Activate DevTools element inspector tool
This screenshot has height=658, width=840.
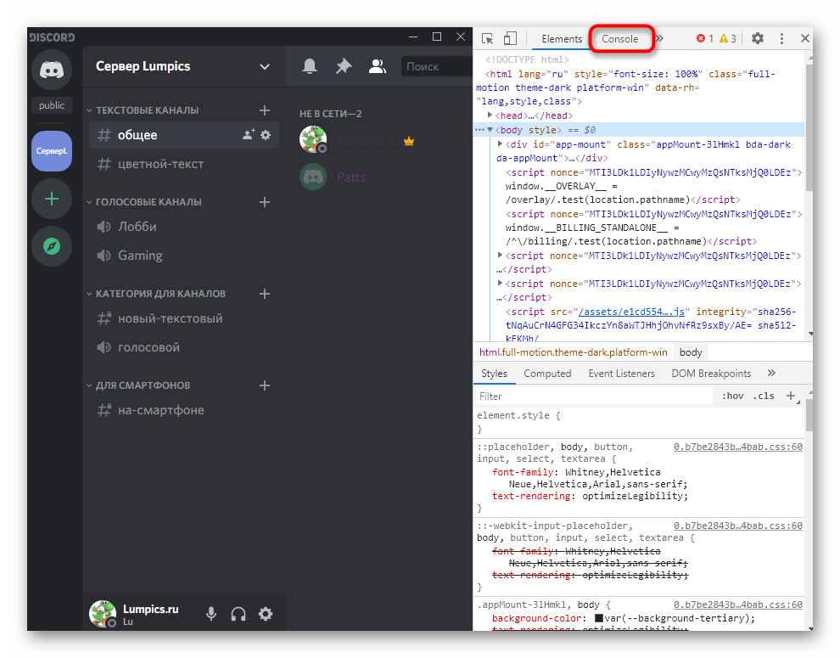pyautogui.click(x=488, y=38)
